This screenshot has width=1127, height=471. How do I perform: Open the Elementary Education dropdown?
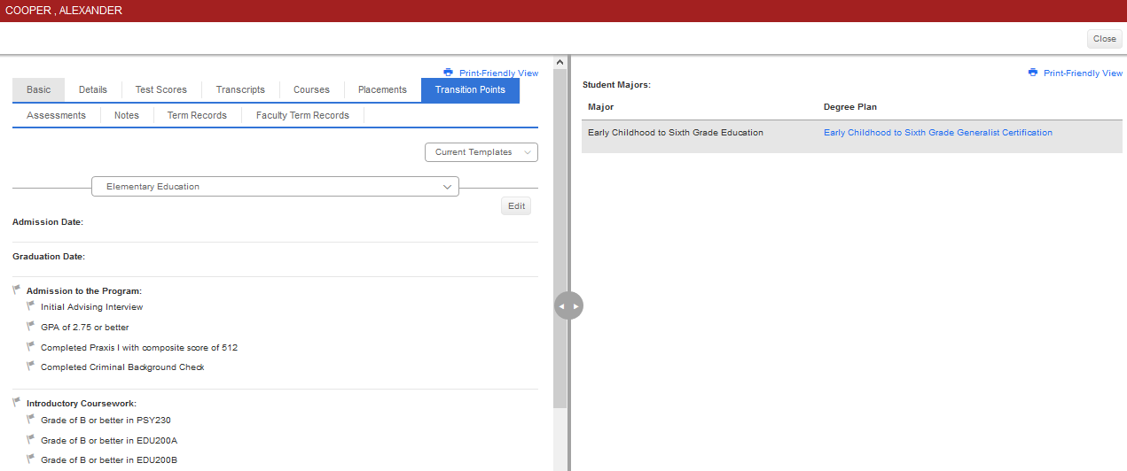point(276,187)
